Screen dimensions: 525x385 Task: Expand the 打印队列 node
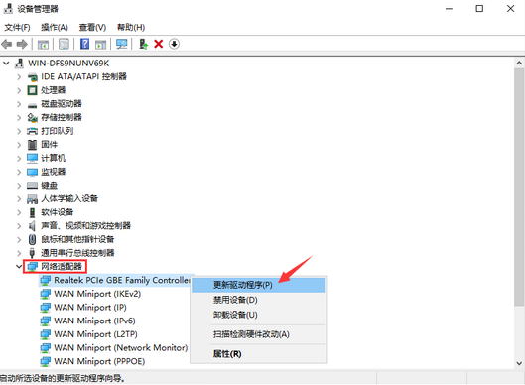point(19,131)
